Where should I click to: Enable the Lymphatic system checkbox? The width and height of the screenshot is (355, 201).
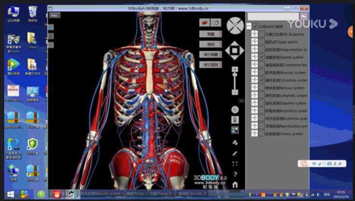261,95
